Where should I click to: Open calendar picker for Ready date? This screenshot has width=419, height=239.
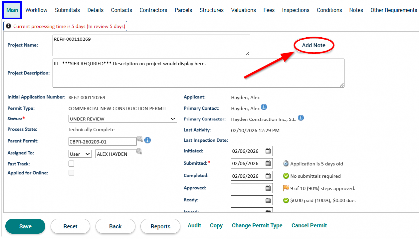pyautogui.click(x=268, y=200)
